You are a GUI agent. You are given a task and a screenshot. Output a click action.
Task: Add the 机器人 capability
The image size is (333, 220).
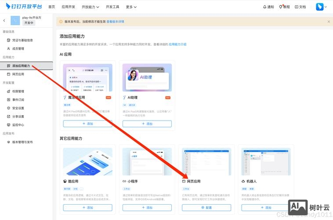pos(266,207)
